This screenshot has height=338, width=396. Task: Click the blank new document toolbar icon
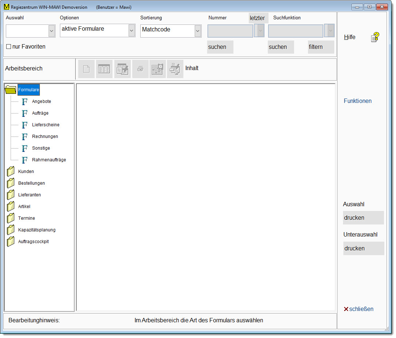click(x=87, y=69)
